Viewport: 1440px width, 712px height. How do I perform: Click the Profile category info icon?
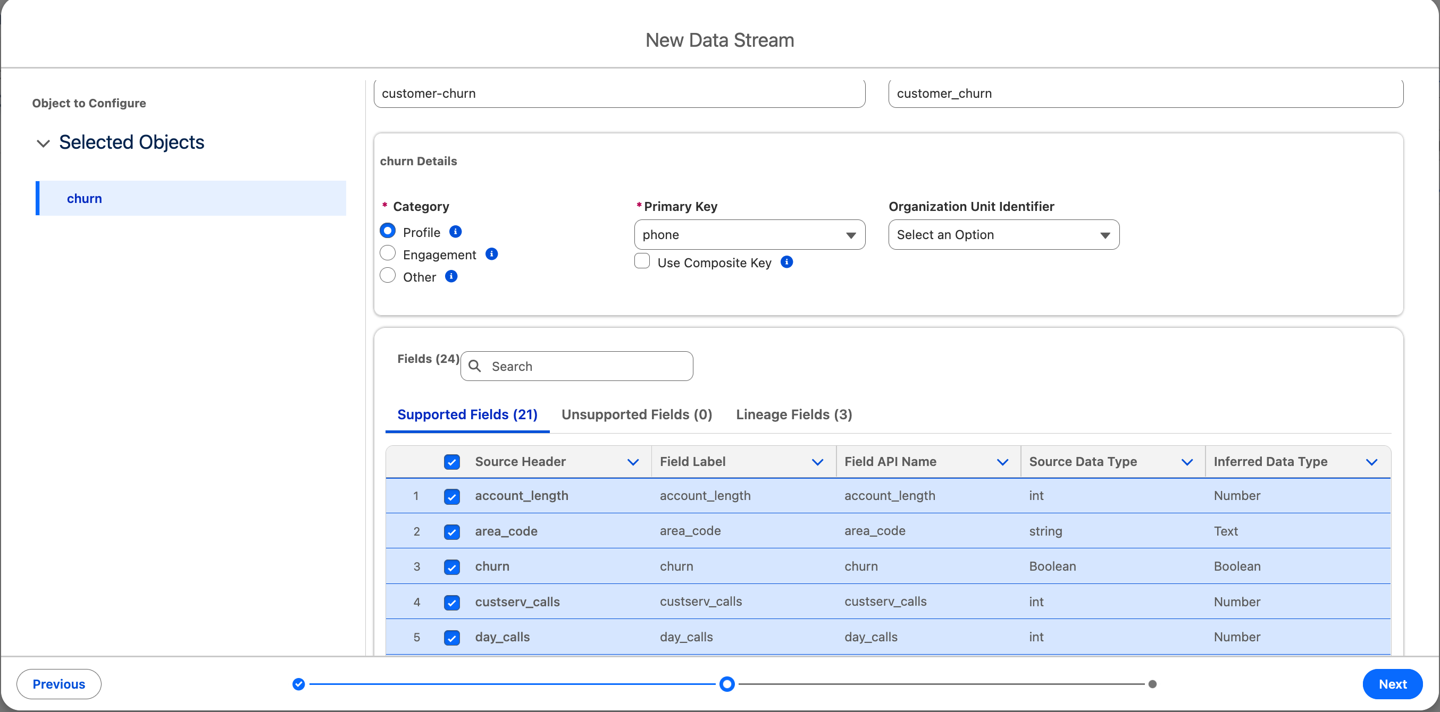(456, 232)
